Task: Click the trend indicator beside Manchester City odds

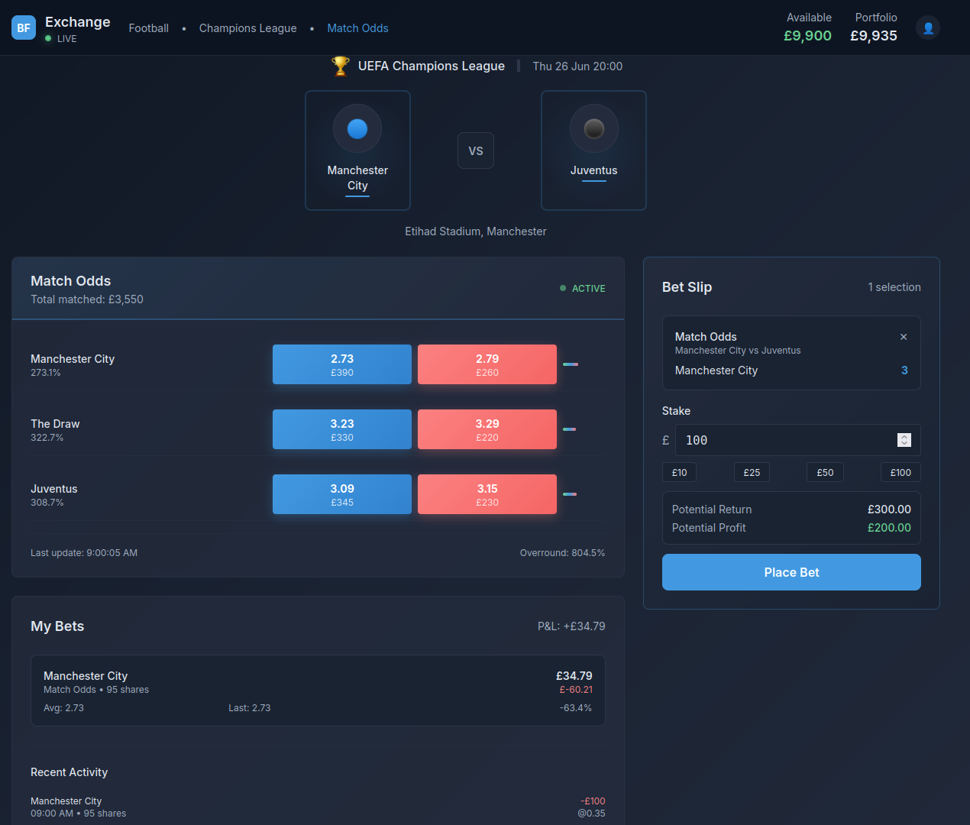Action: 570,364
